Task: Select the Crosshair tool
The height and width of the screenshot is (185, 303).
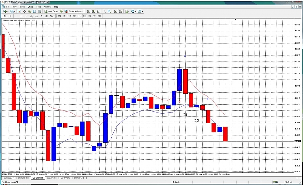Action: [x=11, y=16]
